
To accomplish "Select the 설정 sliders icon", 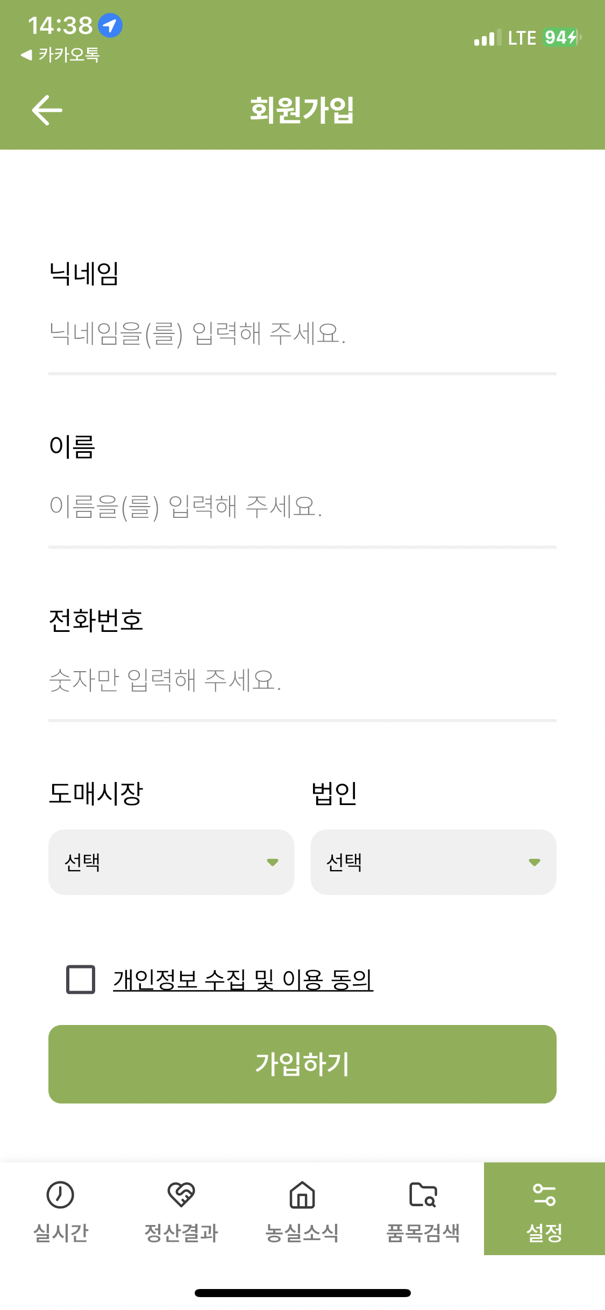I will (544, 1195).
